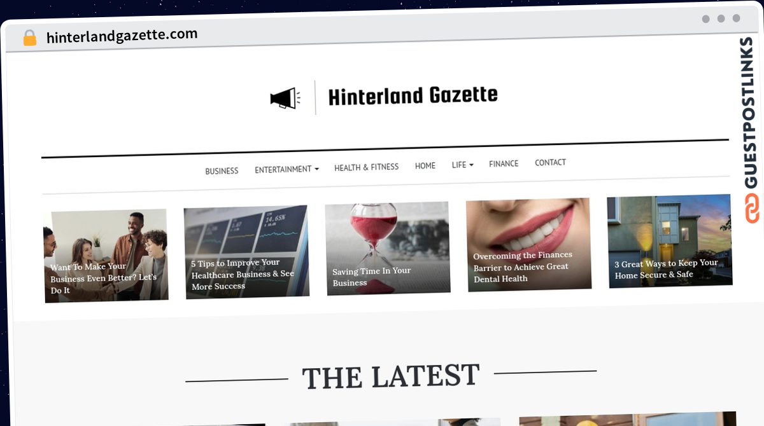Click the megaphone logo icon
The width and height of the screenshot is (764, 426).
tap(285, 99)
